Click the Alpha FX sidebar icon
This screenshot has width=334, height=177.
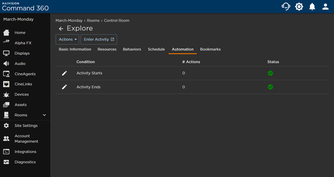[6, 41]
